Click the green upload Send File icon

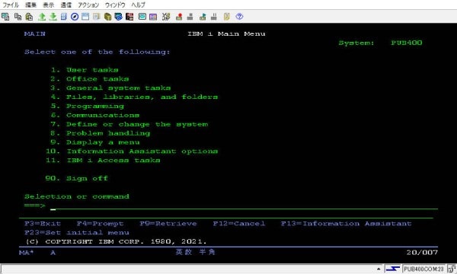pos(42,17)
